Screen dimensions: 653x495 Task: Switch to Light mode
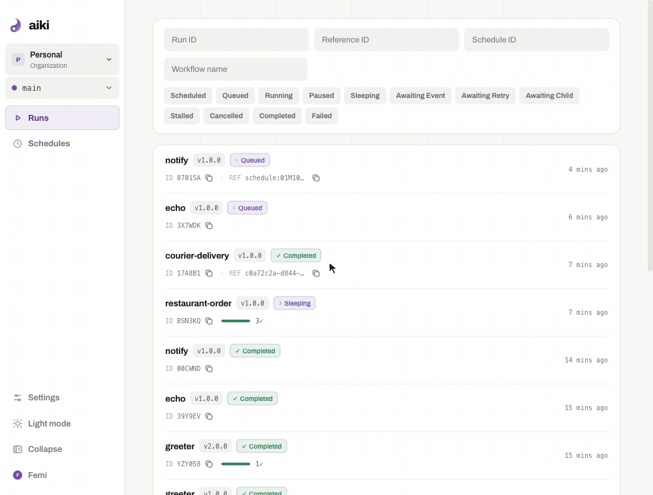[x=63, y=424]
